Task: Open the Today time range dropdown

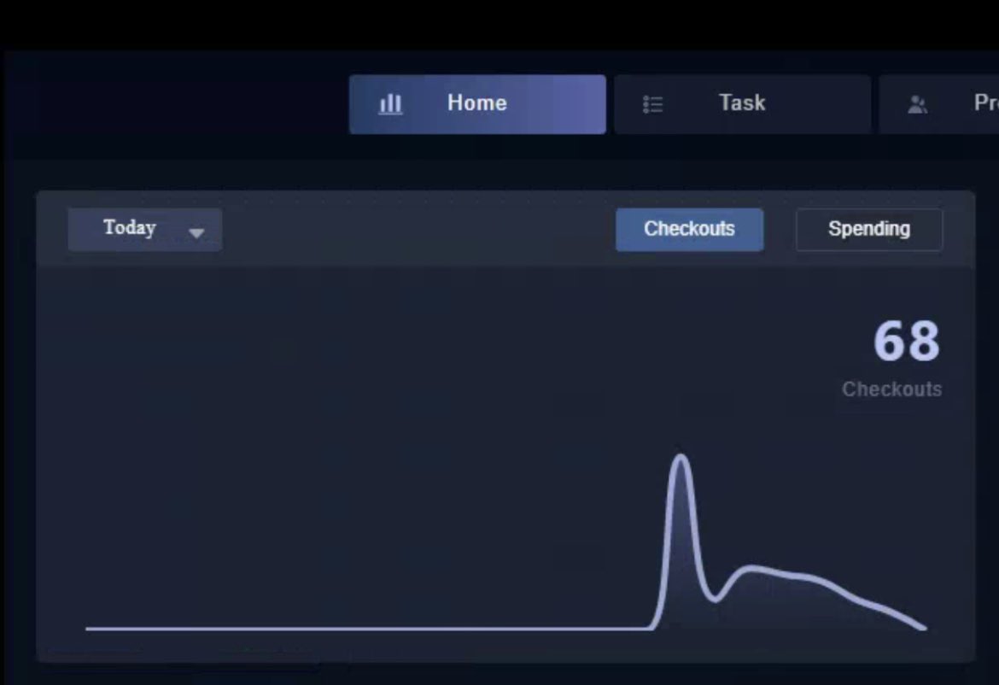Action: coord(145,230)
